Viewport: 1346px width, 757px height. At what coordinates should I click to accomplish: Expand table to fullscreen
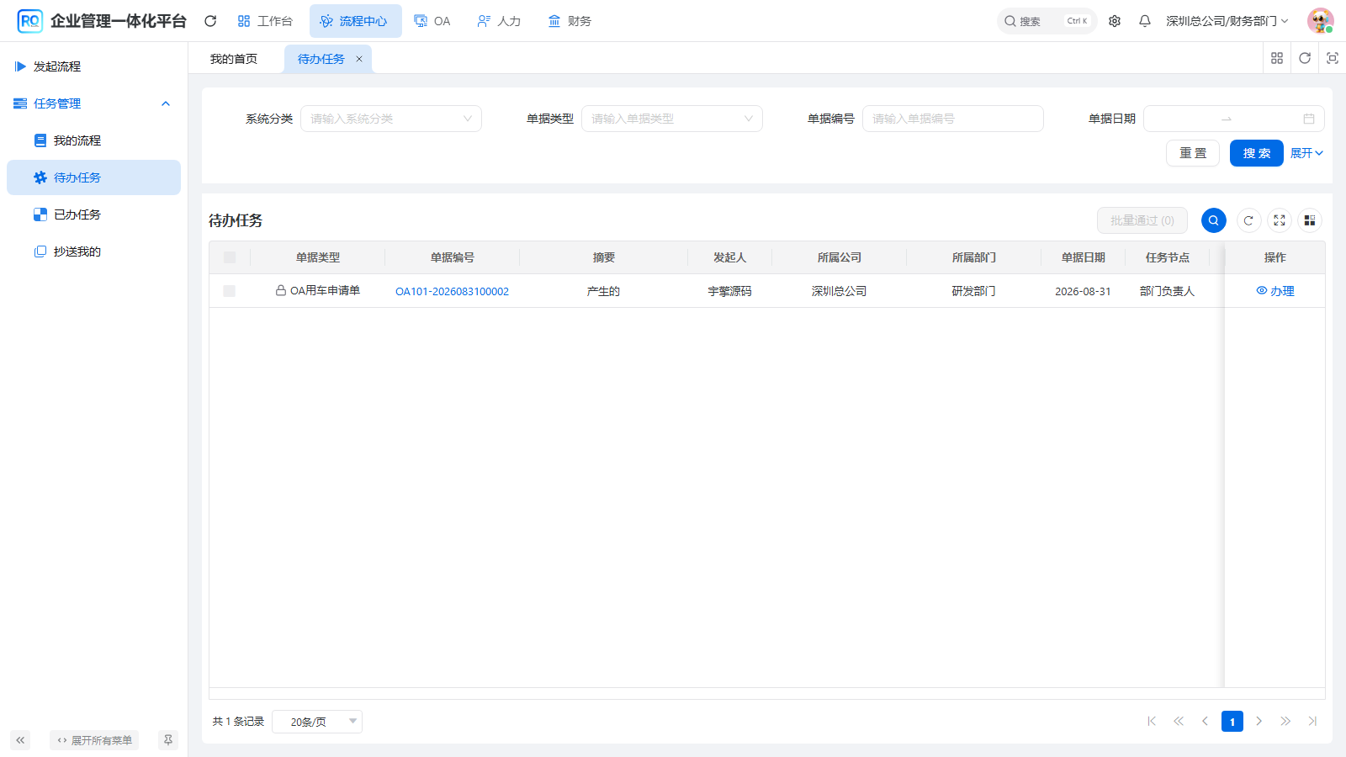point(1280,220)
